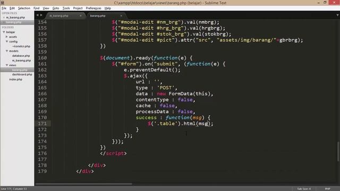The height and width of the screenshot is (191, 340).
Task: Click the closing script tag on line 176
Action: coord(113,153)
